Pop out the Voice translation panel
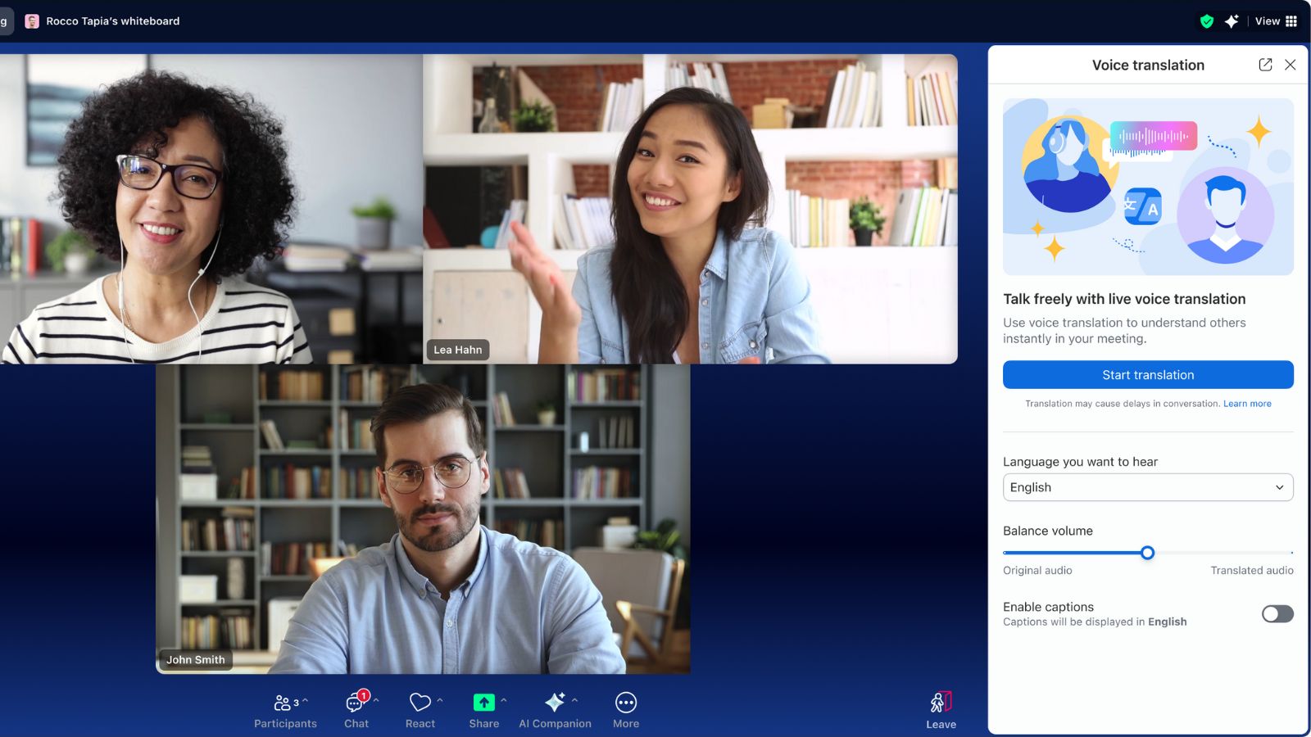Image resolution: width=1311 pixels, height=737 pixels. [1265, 65]
